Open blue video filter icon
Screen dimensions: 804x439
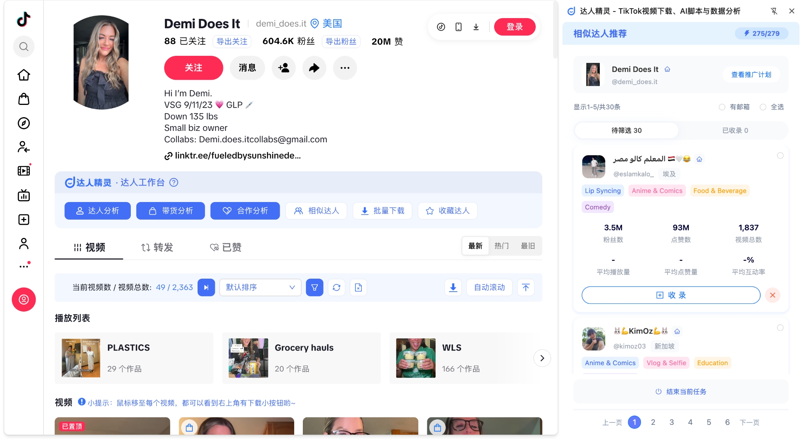(x=315, y=287)
